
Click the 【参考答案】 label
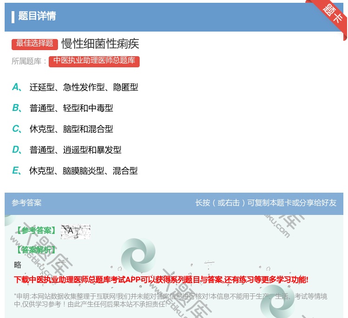tap(36, 231)
